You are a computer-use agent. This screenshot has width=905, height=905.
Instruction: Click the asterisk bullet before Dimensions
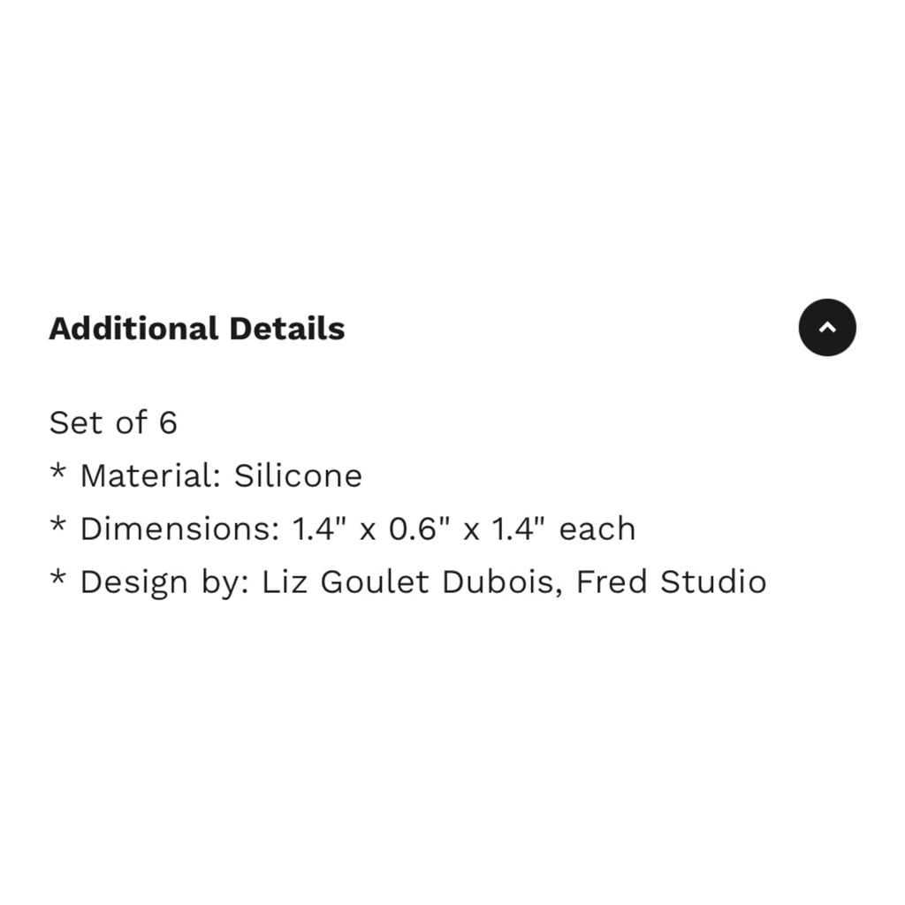pos(57,525)
